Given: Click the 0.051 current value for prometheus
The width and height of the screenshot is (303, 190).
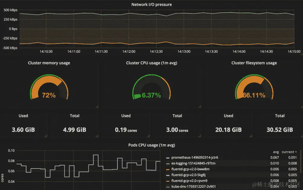Looking at the screenshot, I should coord(292,158).
